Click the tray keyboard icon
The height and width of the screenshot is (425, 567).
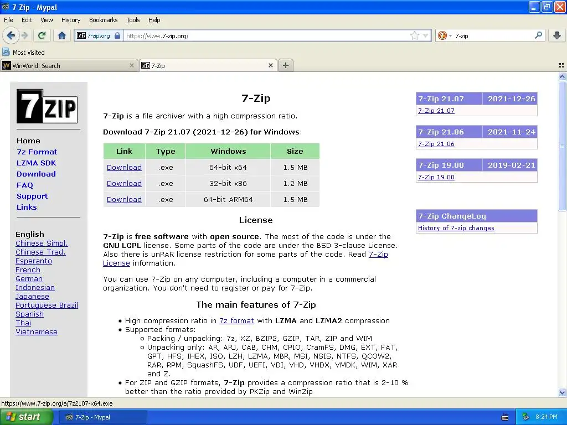(505, 417)
